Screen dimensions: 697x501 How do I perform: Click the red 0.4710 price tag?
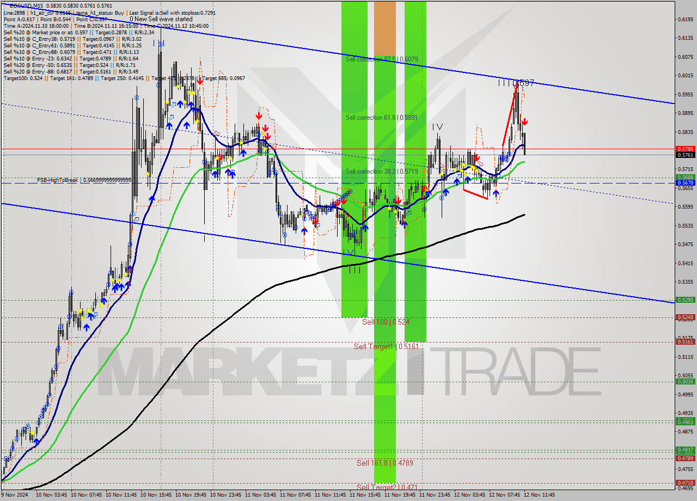point(684,482)
